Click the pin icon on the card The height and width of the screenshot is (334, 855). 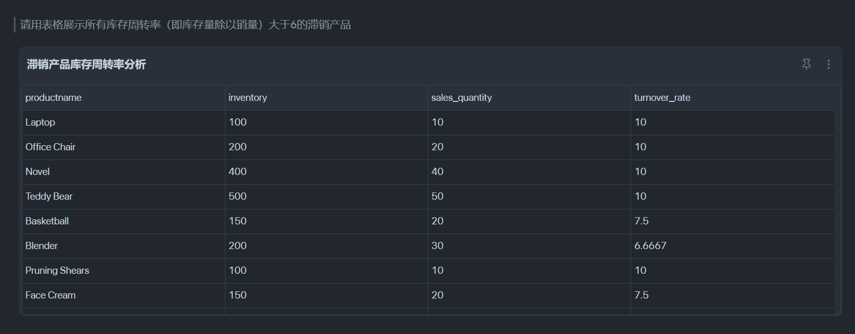tap(806, 64)
